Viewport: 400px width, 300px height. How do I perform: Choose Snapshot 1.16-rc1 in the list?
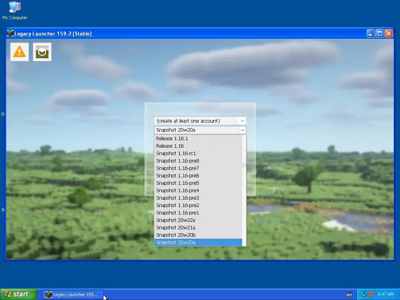click(198, 153)
